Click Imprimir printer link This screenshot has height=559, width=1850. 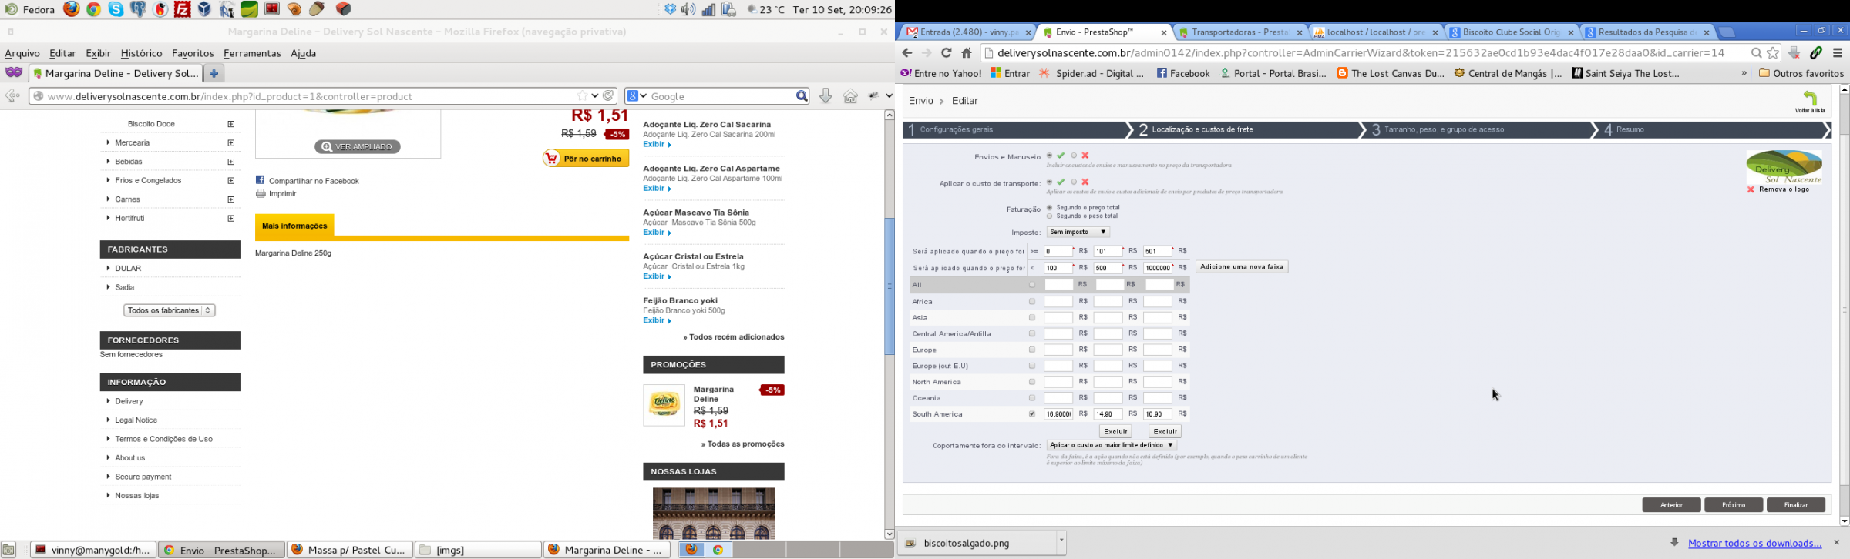[276, 194]
